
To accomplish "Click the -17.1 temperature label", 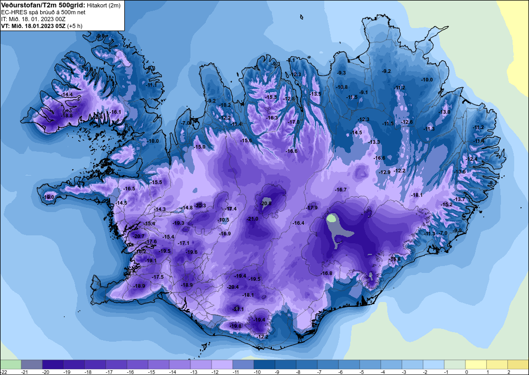I will [x=184, y=243].
